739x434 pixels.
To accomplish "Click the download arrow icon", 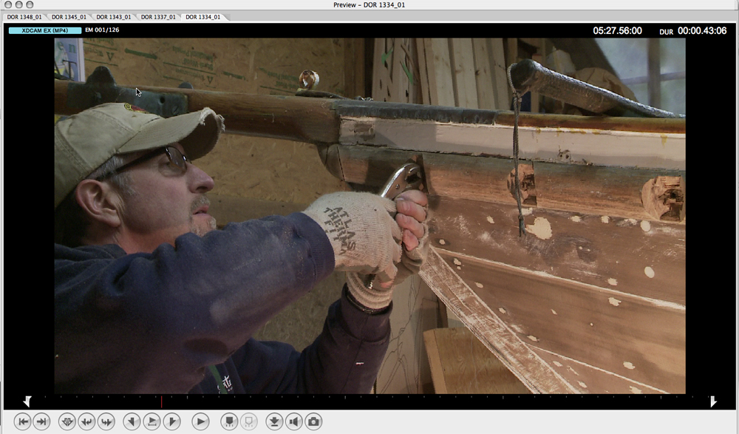I will [x=274, y=421].
